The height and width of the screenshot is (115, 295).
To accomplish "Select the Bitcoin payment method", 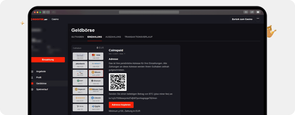I will pyautogui.click(x=96, y=73).
